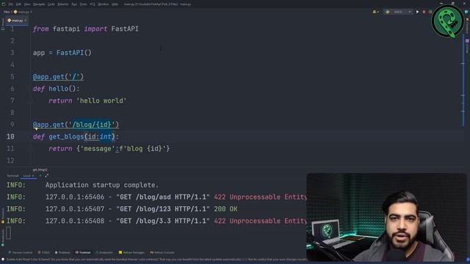Click the GET /blog/asd log line
Screen dimensions: 470x264
coord(156,197)
